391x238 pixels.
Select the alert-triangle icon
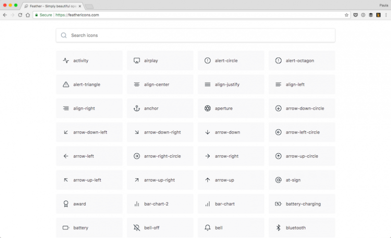tap(89, 84)
